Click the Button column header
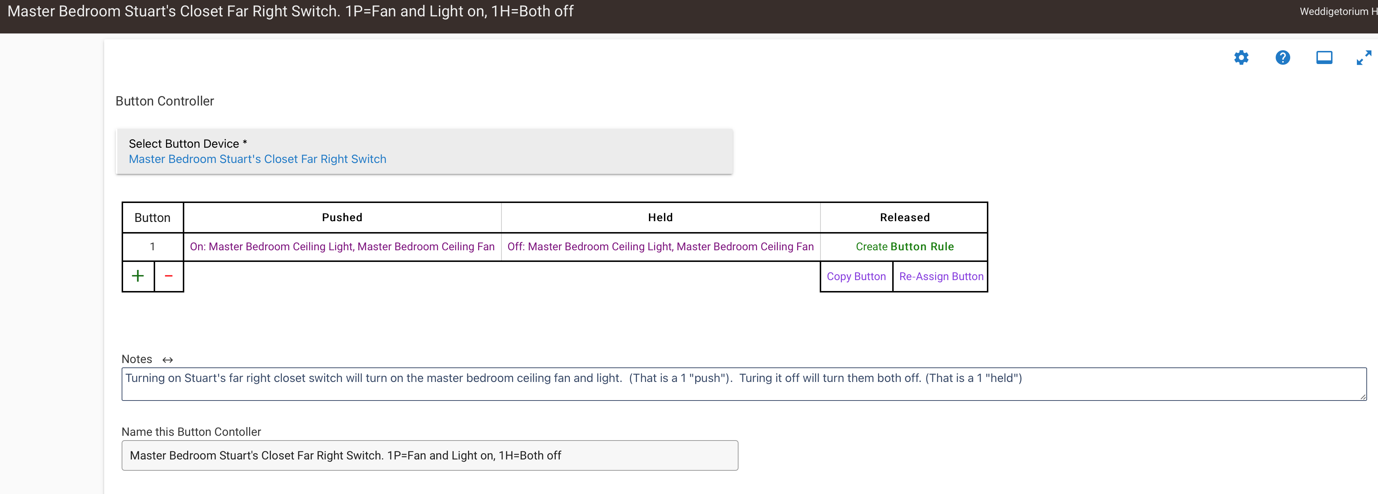Viewport: 1378px width, 494px height. [153, 218]
